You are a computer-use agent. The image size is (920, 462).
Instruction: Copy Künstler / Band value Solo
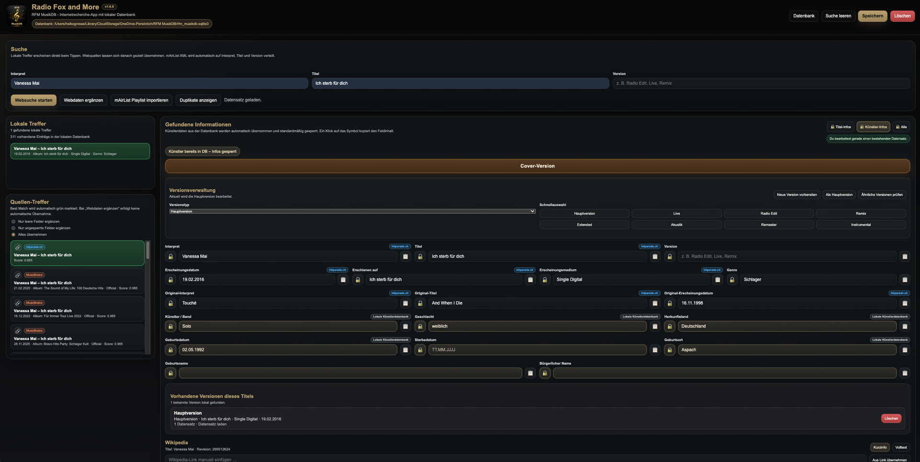coord(405,327)
